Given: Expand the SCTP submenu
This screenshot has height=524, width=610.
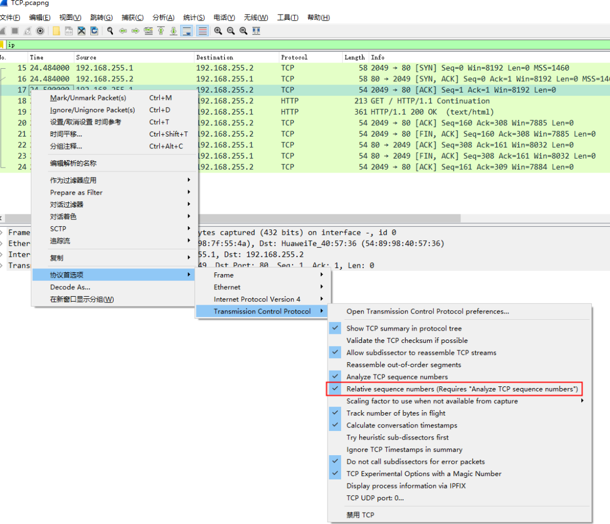Looking at the screenshot, I should coord(114,228).
